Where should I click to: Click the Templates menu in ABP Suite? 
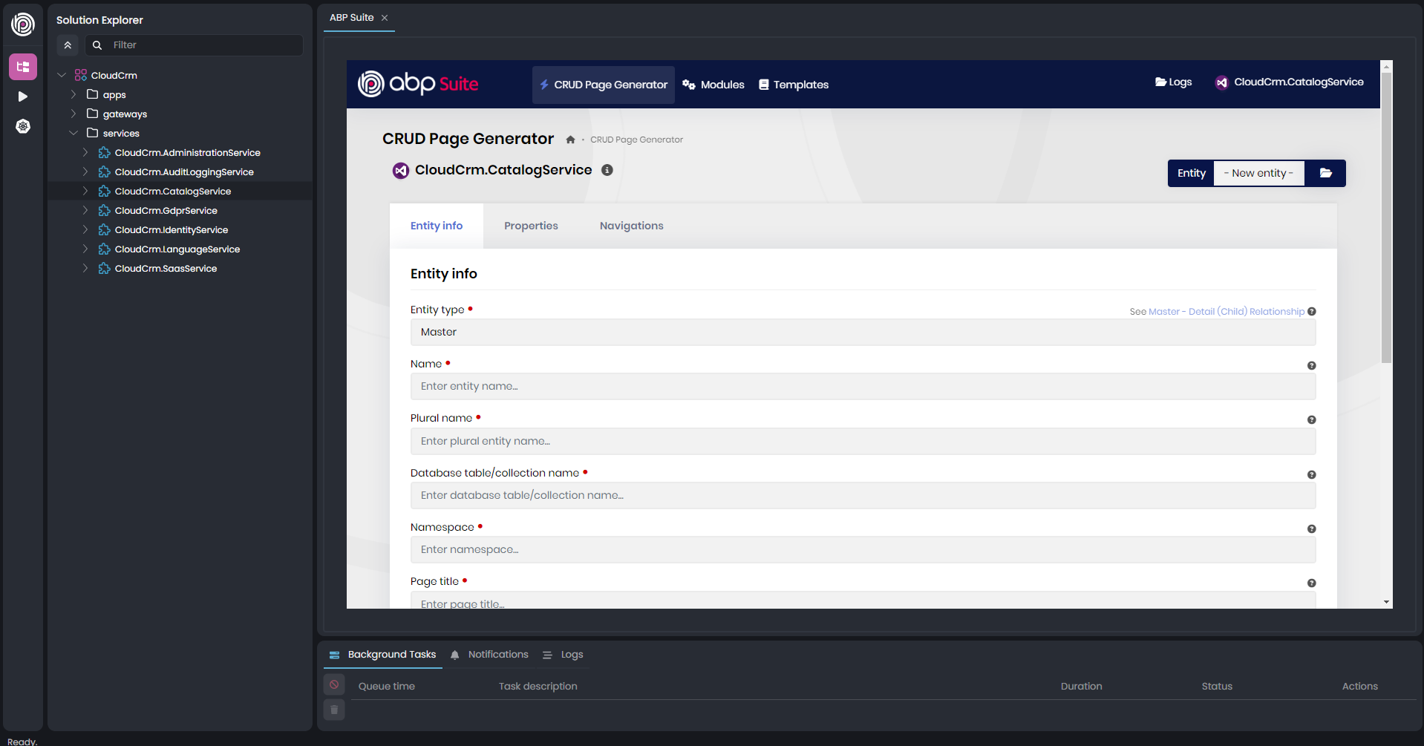click(x=794, y=85)
